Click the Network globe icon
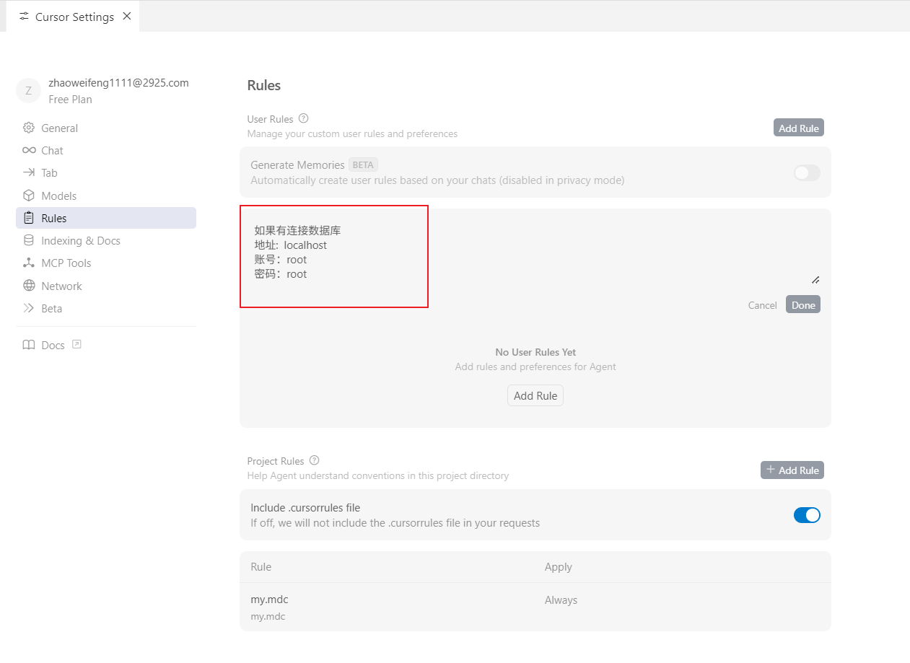The image size is (910, 663). coord(29,286)
